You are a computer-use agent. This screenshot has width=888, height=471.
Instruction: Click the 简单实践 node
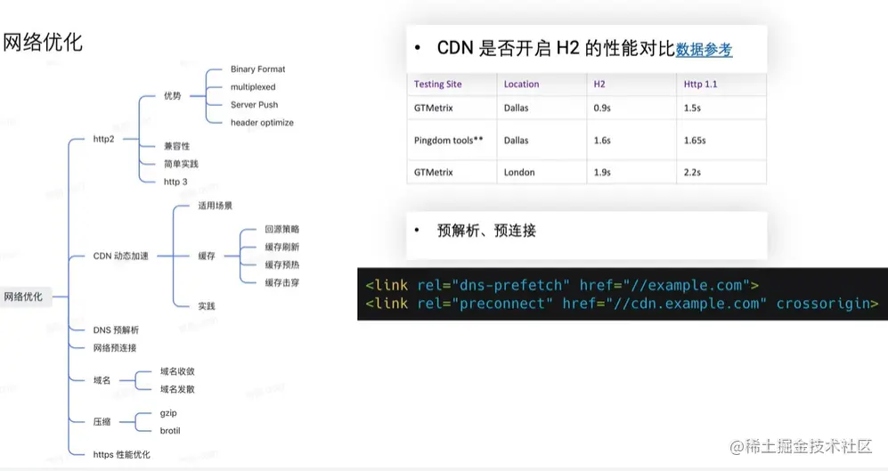[181, 164]
